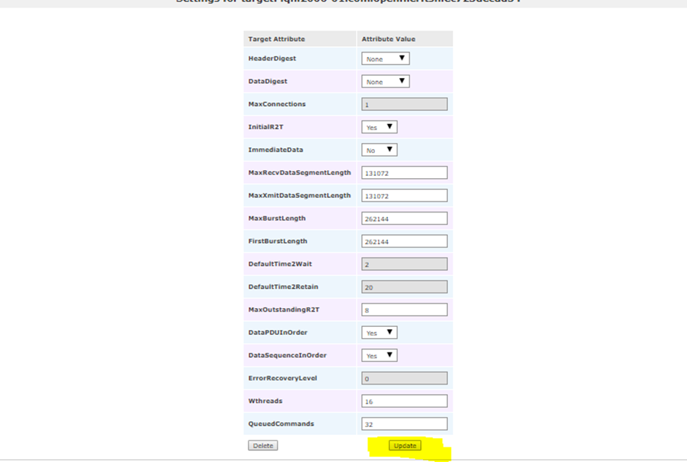
Task: Click the Delete button
Action: [x=263, y=446]
